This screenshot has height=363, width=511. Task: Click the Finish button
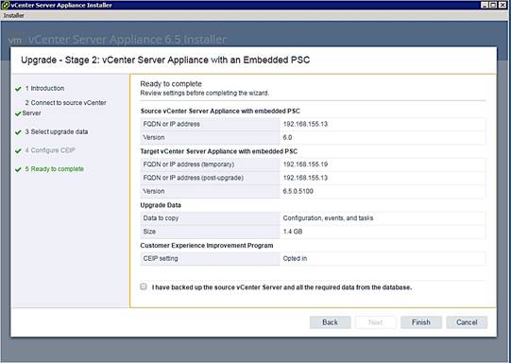421,322
